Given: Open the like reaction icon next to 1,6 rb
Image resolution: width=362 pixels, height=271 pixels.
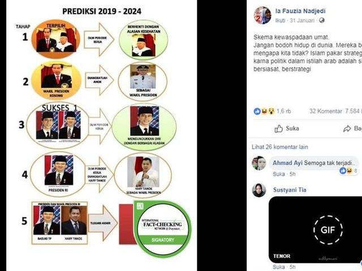Looking at the screenshot, I should pos(257,111).
